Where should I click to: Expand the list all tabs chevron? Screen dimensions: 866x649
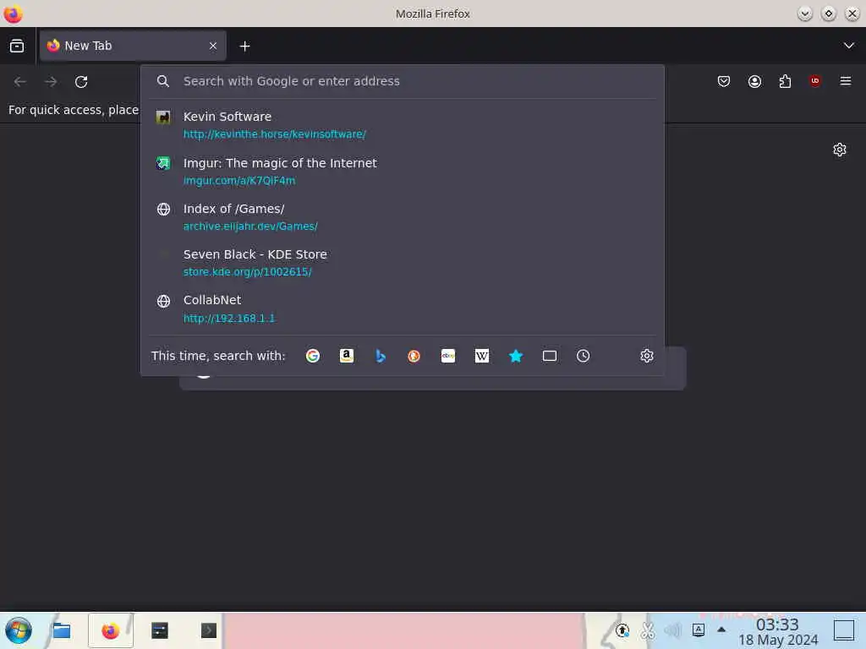(x=849, y=46)
